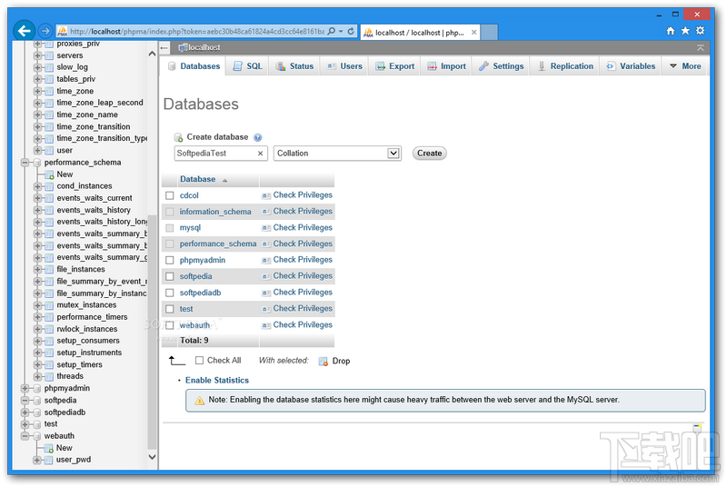This screenshot has width=727, height=487.
Task: Open the Import tab
Action: pyautogui.click(x=446, y=66)
